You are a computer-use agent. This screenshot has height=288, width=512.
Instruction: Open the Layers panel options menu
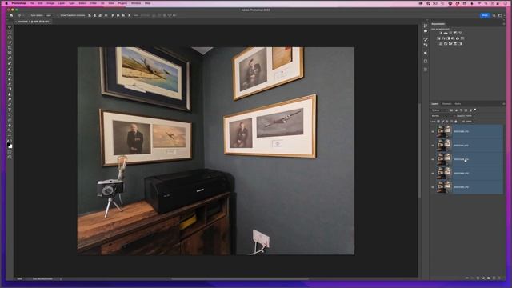[504, 104]
